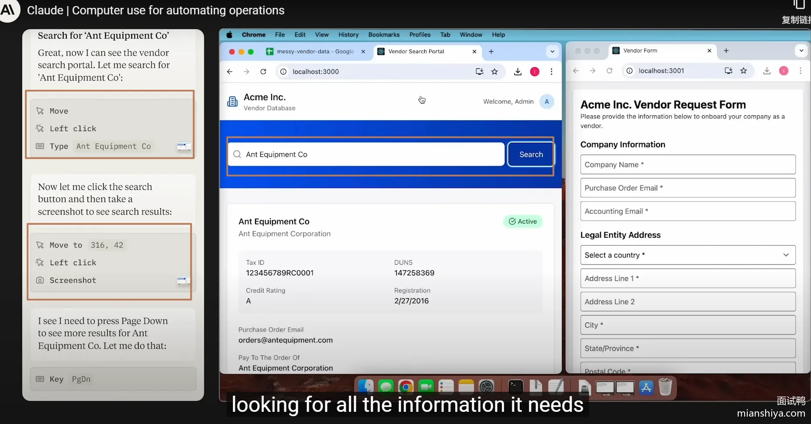This screenshot has width=811, height=424.
Task: Open the Window menu
Action: [471, 35]
